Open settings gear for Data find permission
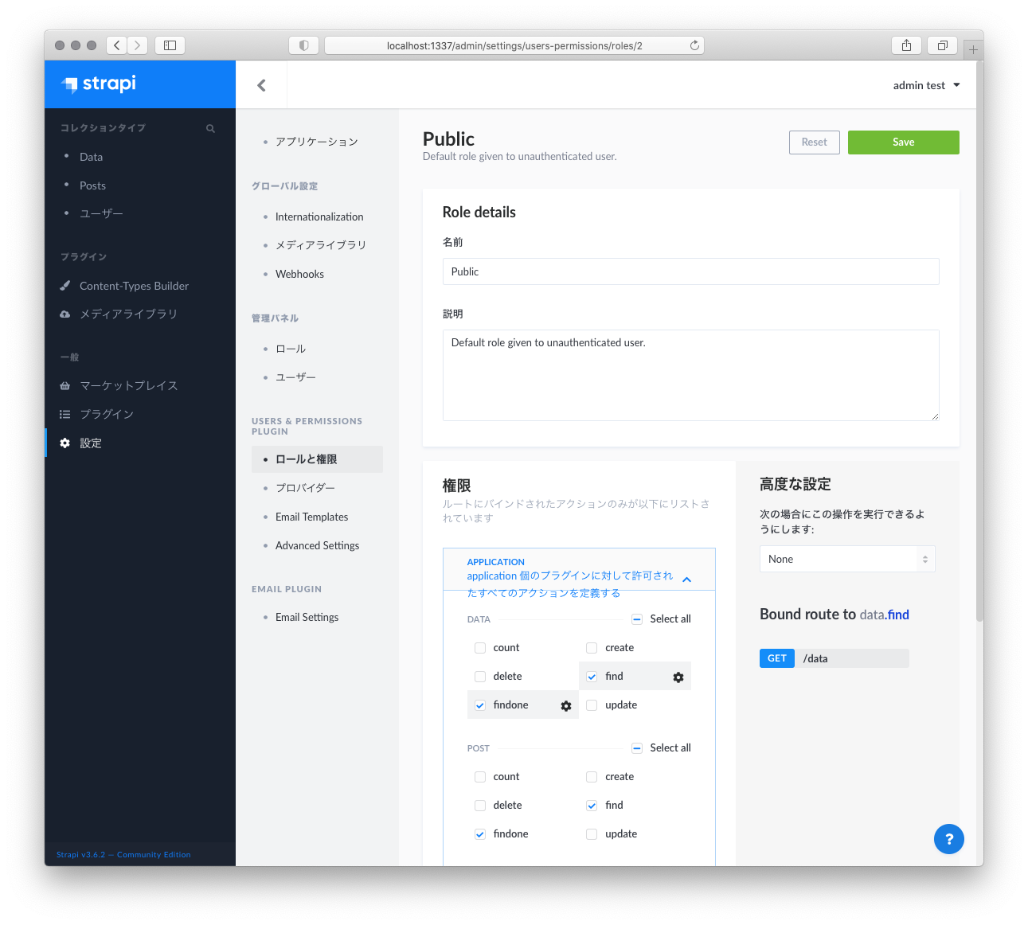This screenshot has width=1028, height=925. coord(678,677)
